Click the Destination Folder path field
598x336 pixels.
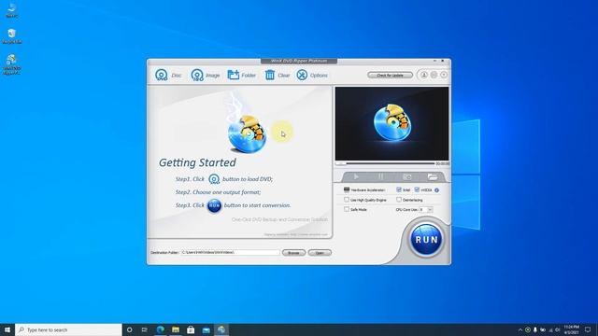coord(230,252)
